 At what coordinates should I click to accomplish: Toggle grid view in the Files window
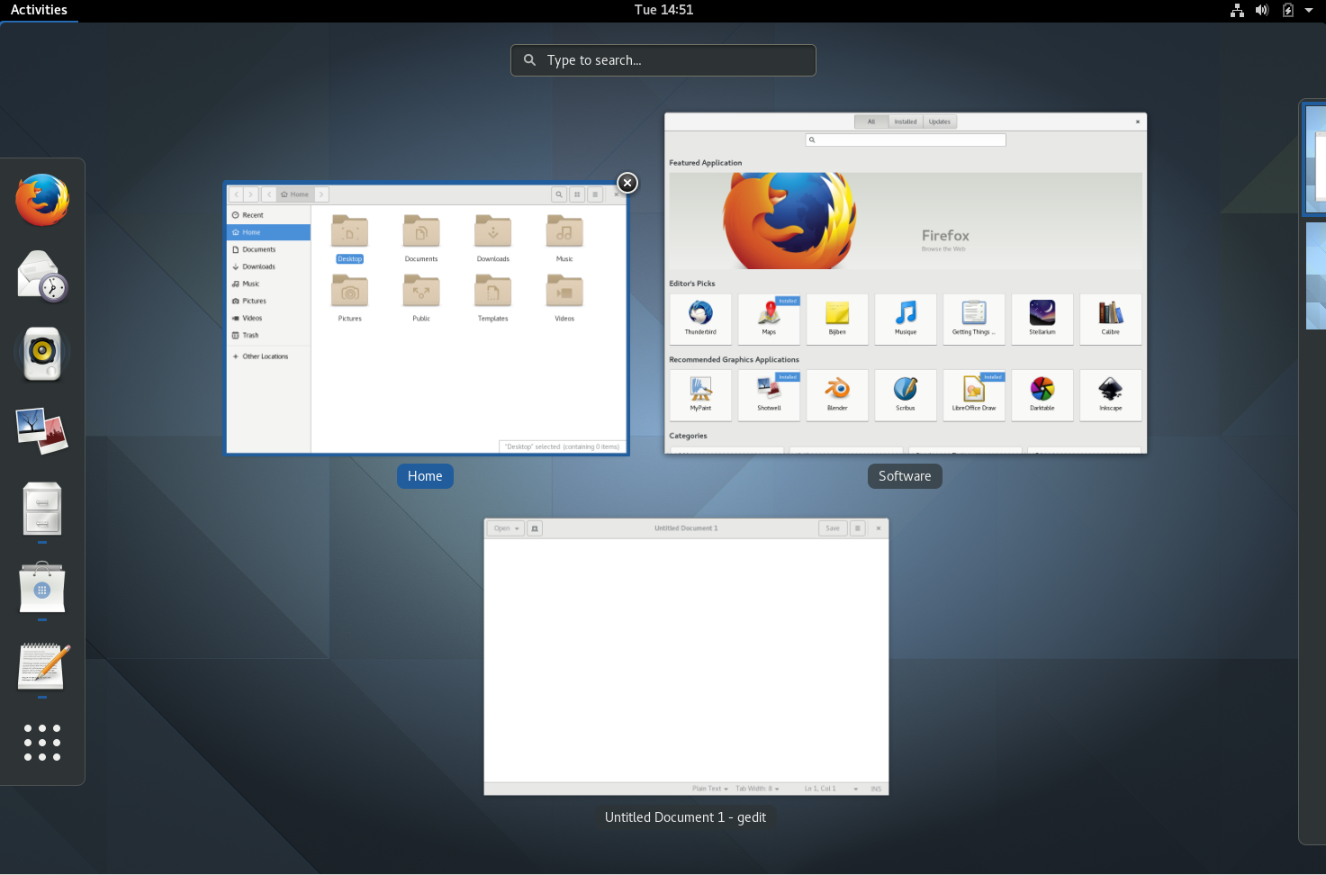(x=577, y=194)
